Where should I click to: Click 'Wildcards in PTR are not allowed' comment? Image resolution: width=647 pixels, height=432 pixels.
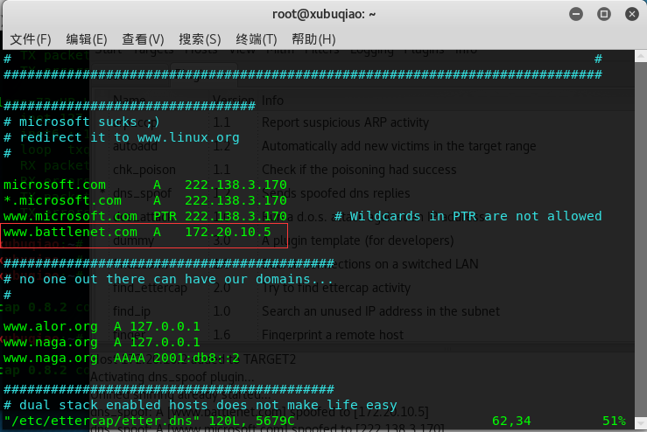click(x=475, y=216)
